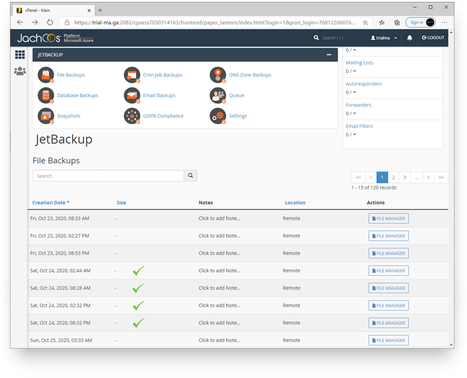Select page 1 in pagination
Viewport: 467px width, 378px height.
pyautogui.click(x=382, y=177)
